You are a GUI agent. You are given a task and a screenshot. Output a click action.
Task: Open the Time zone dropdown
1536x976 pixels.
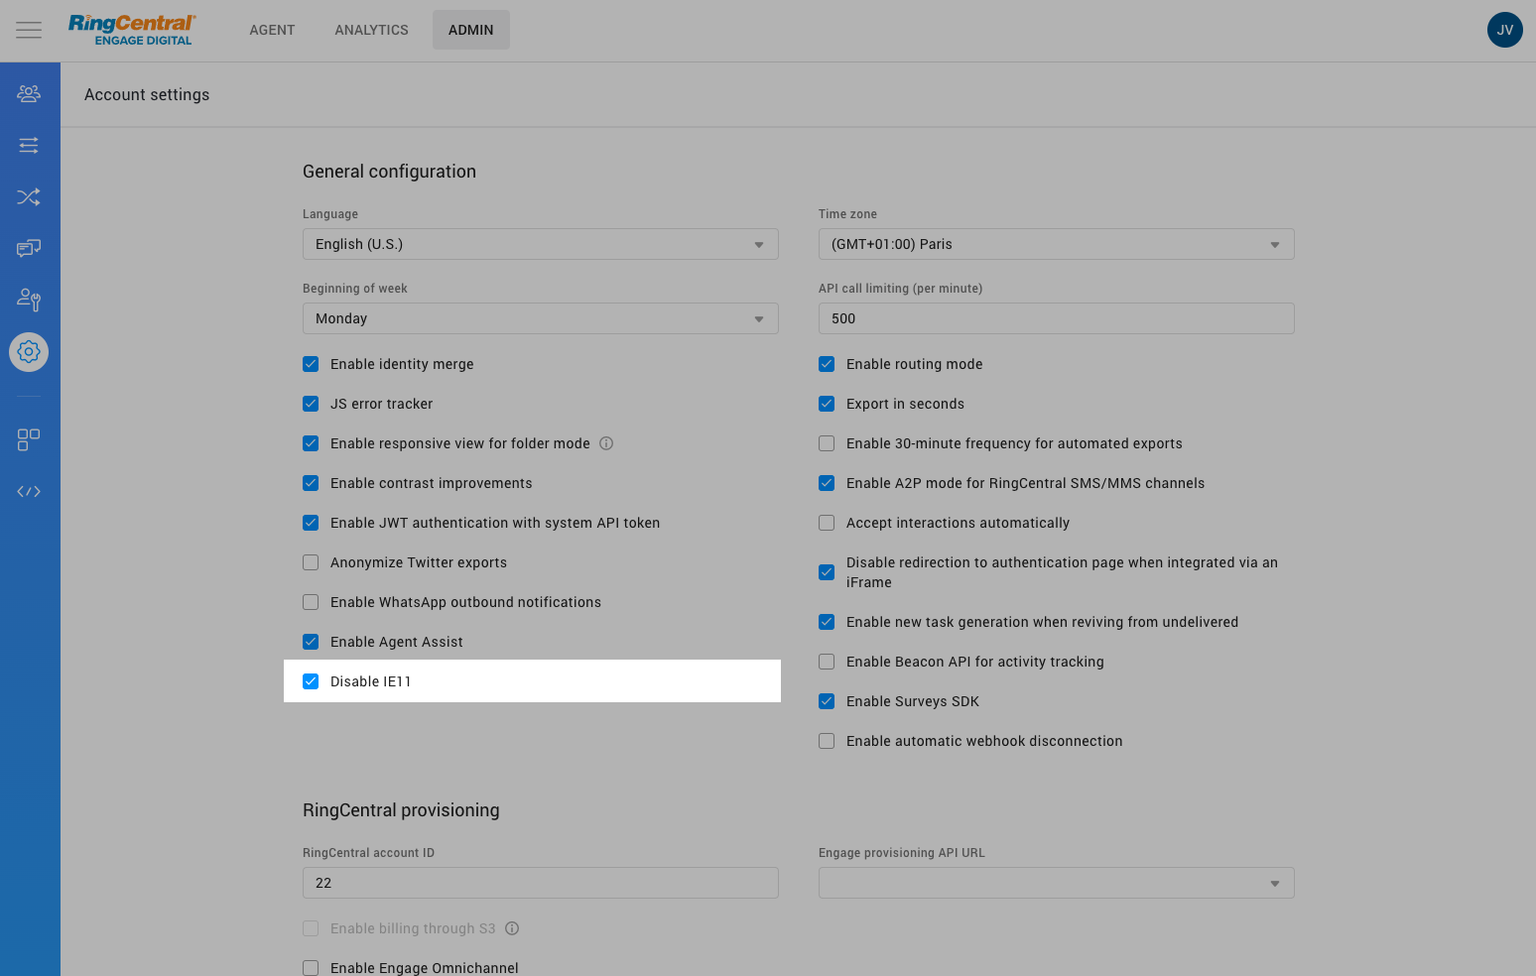[x=1057, y=244]
